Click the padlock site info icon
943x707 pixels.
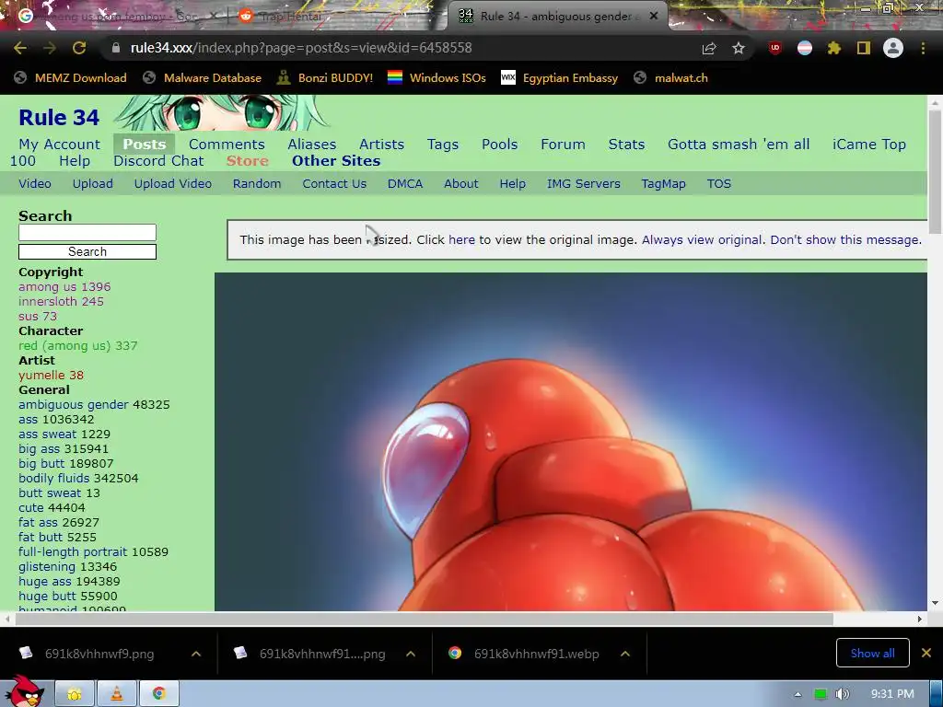click(115, 48)
